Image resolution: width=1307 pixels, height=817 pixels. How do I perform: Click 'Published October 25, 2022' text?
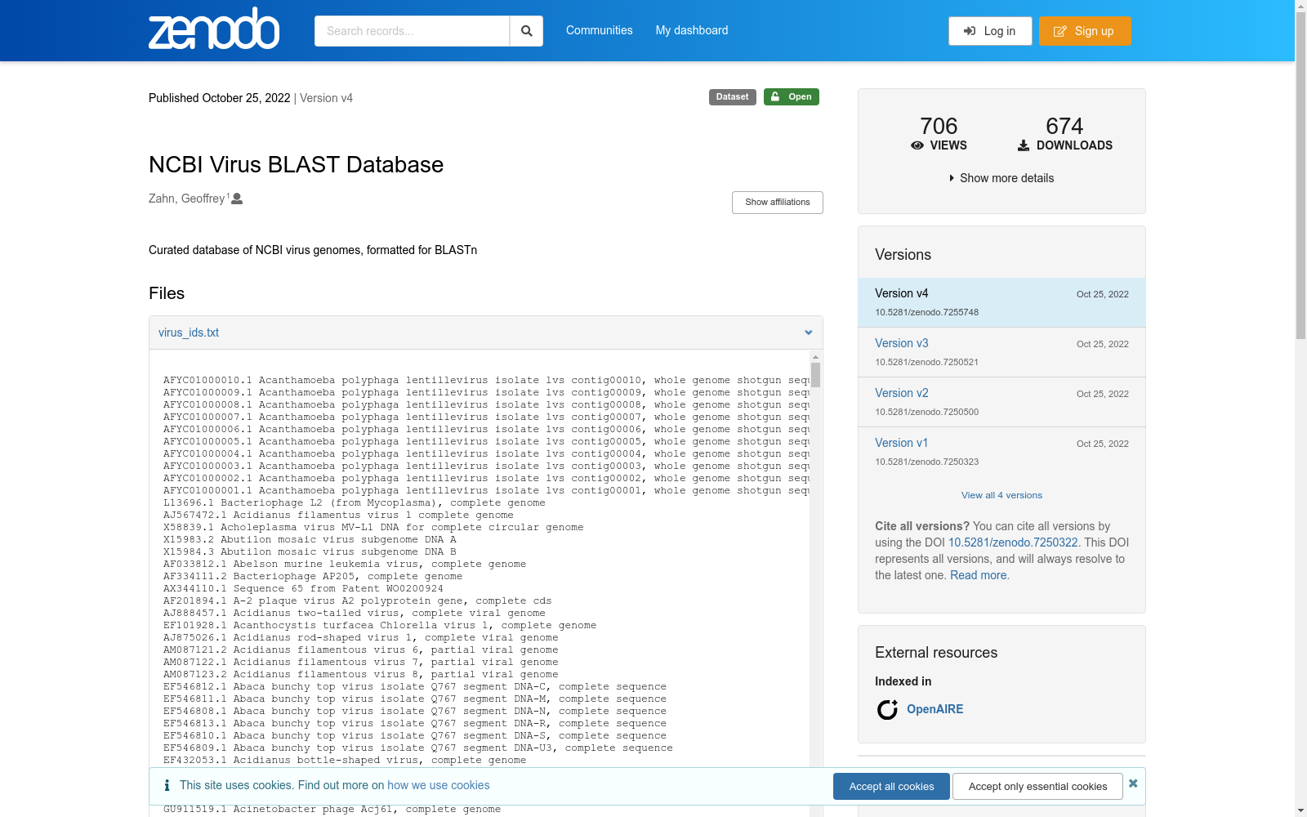pos(220,98)
